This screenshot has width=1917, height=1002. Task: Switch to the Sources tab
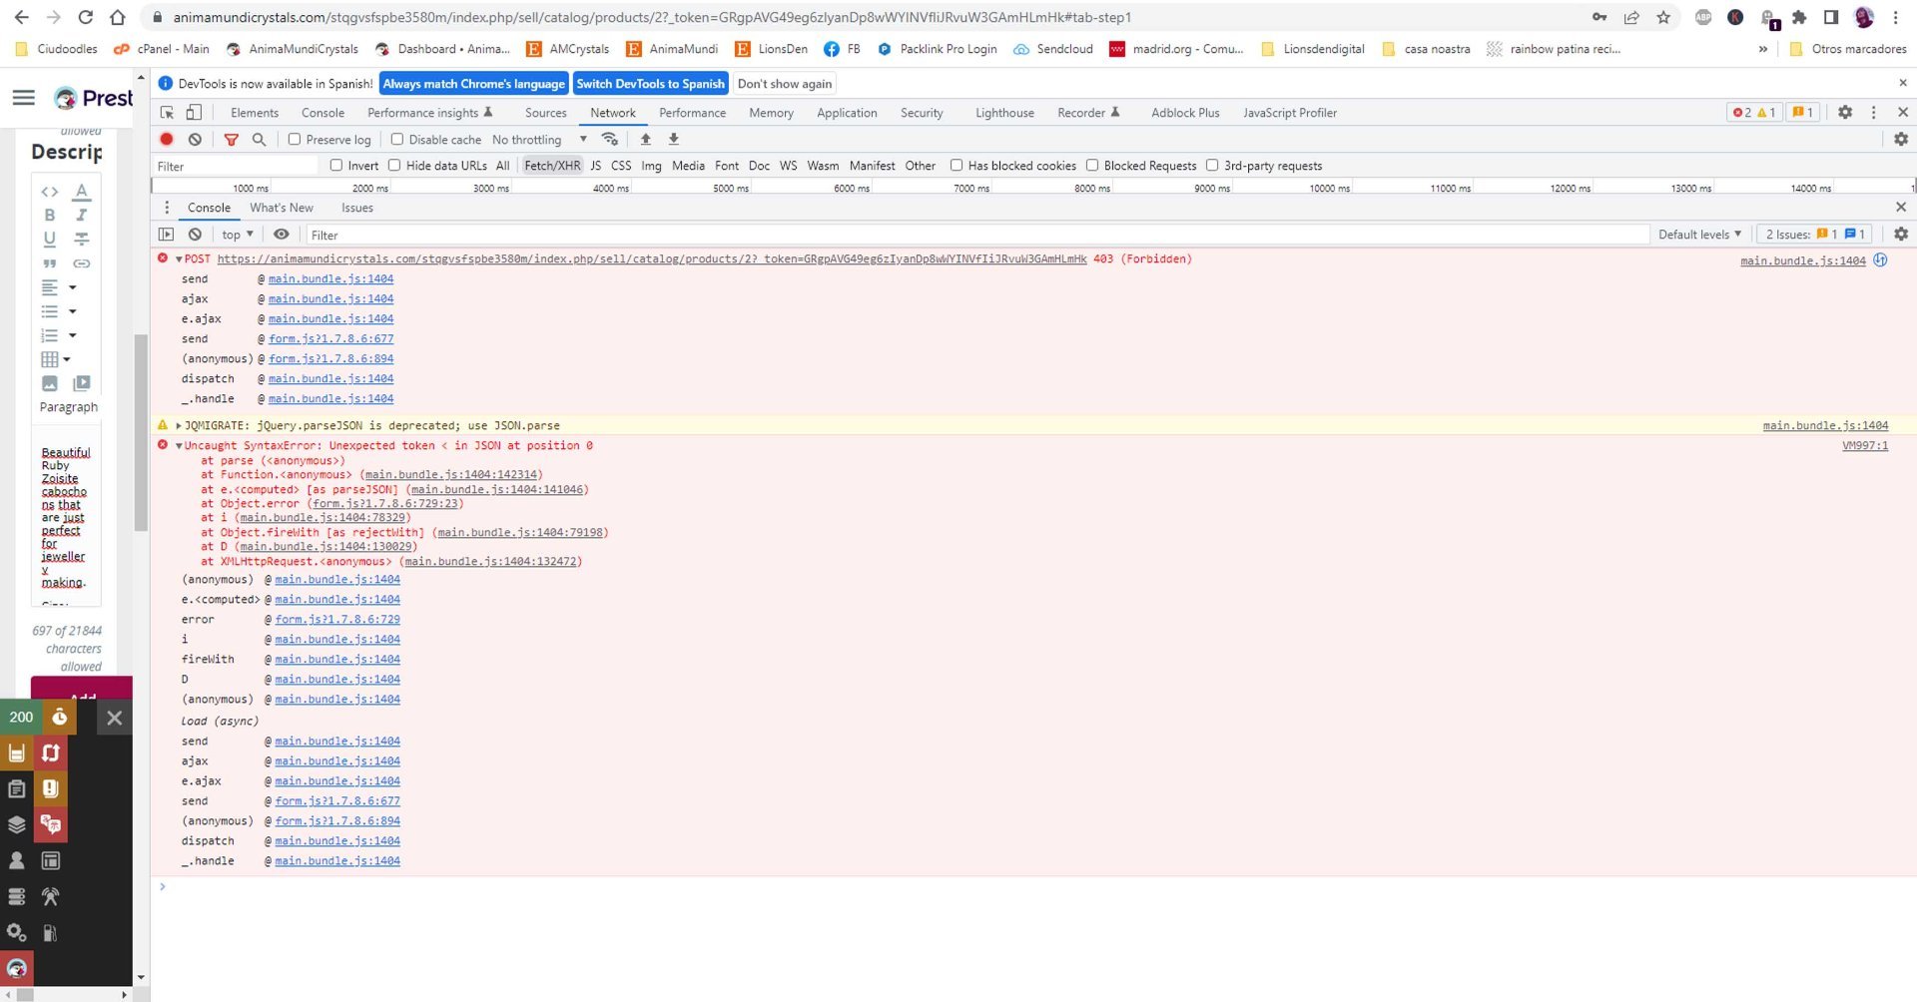point(545,113)
